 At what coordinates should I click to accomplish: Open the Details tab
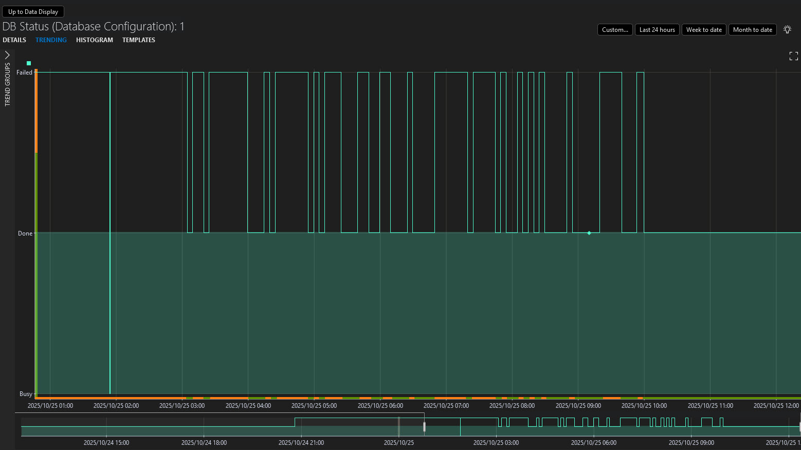tap(14, 40)
